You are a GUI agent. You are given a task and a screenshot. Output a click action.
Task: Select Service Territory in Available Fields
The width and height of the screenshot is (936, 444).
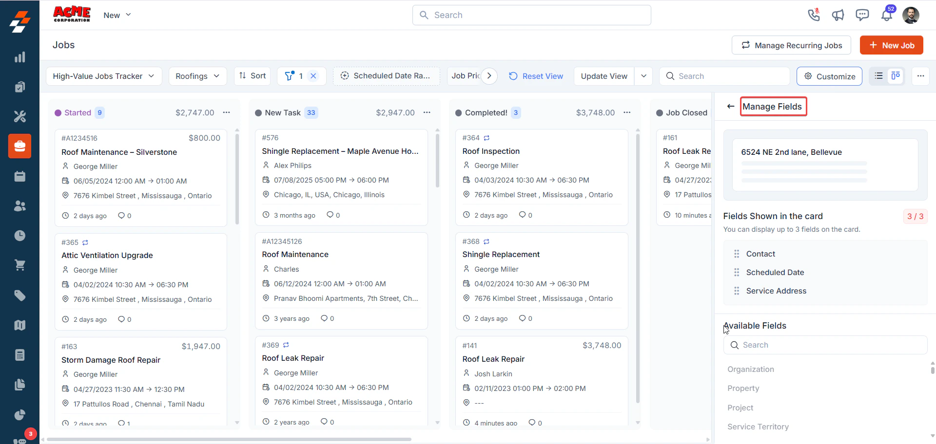tap(758, 426)
